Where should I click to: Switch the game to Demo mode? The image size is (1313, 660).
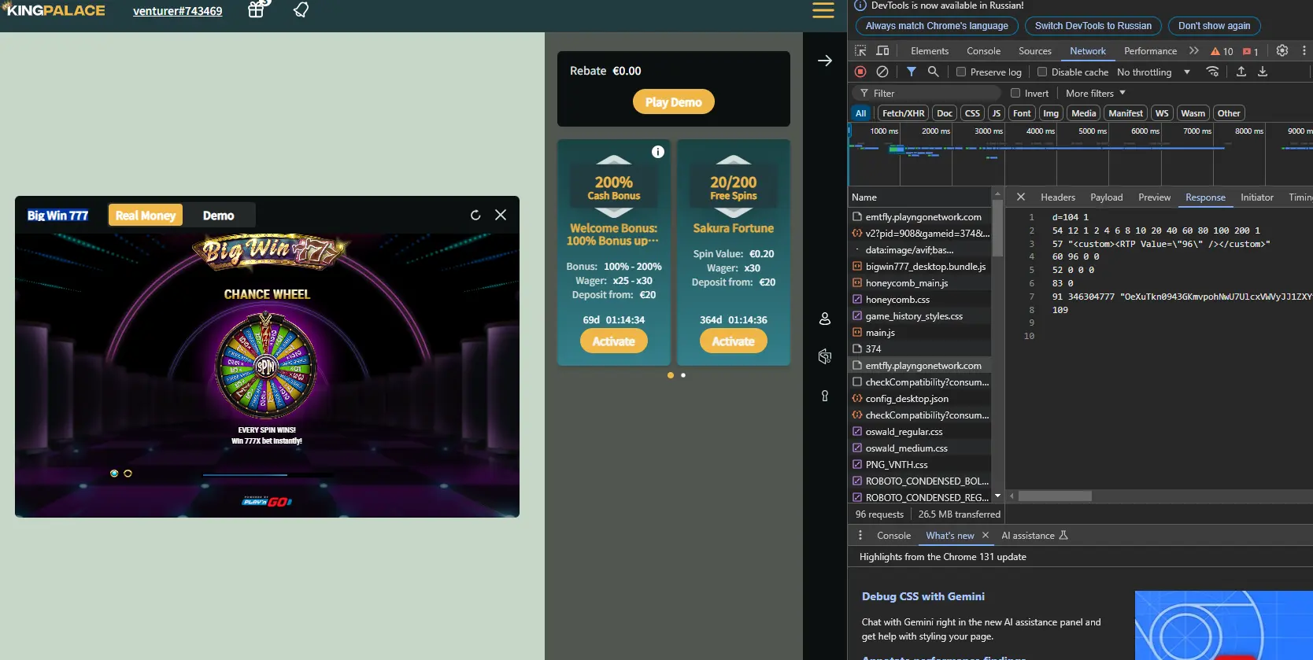(x=219, y=216)
